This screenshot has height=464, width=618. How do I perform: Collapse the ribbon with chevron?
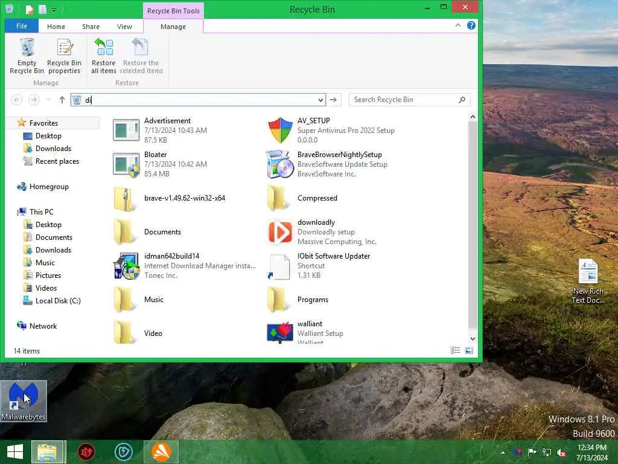pyautogui.click(x=458, y=25)
